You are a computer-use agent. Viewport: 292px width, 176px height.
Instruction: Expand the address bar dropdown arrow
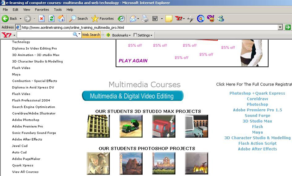tap(280, 28)
